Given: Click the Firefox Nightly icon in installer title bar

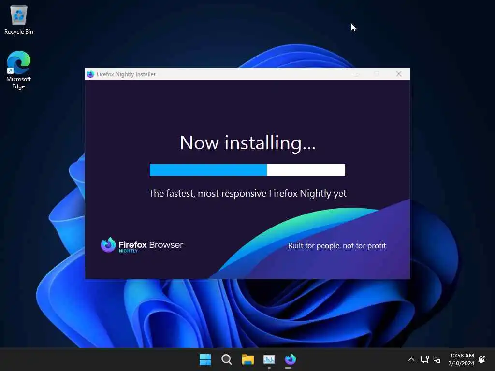Looking at the screenshot, I should (90, 74).
